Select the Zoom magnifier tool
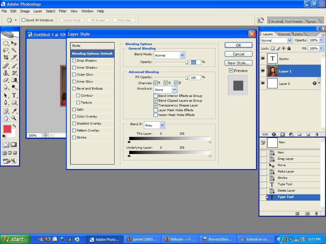 14,118
